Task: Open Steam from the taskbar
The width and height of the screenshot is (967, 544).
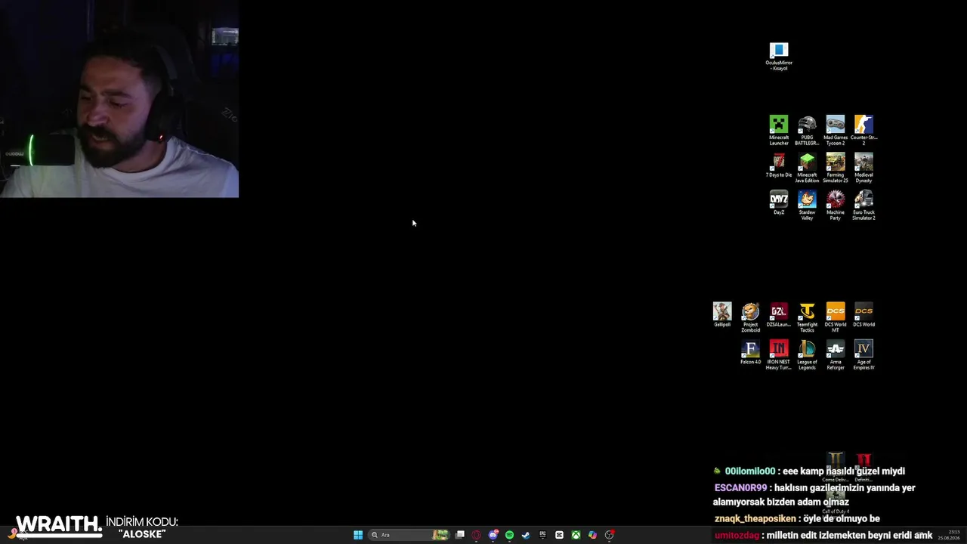Action: 526,535
